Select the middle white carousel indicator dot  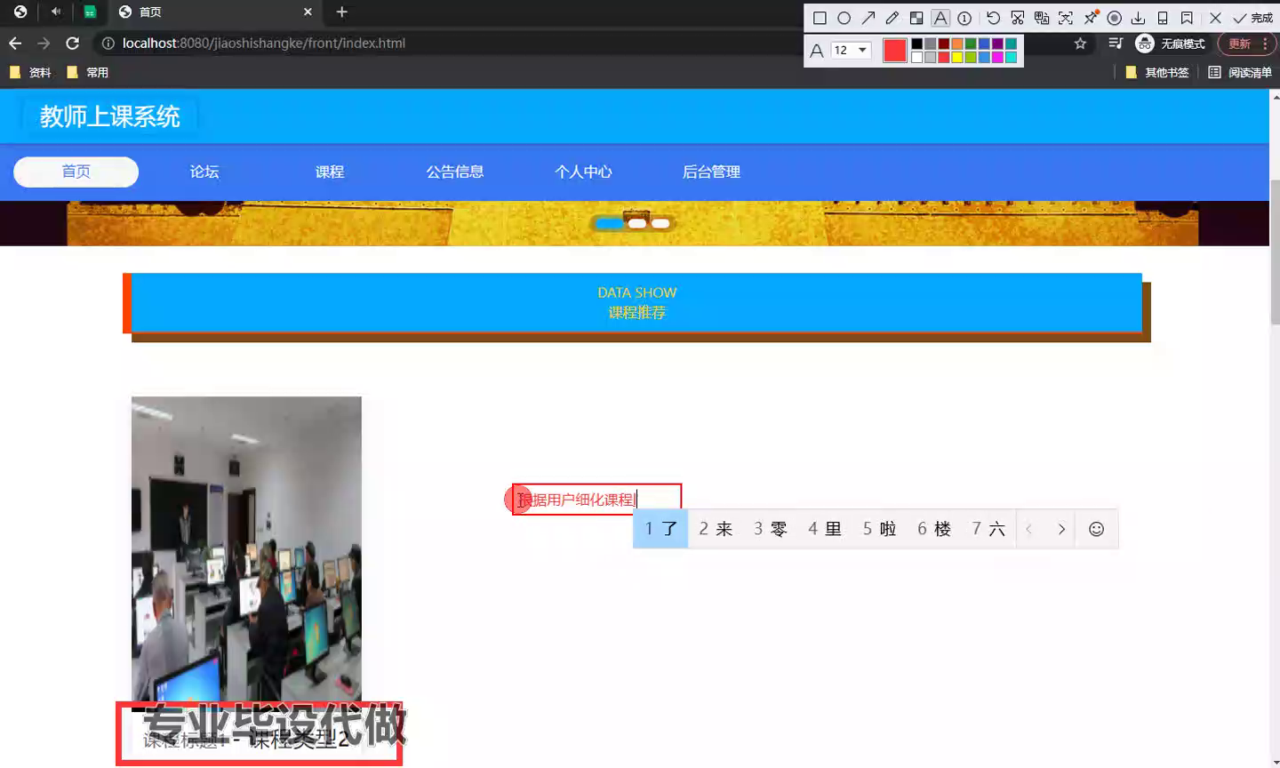point(637,223)
